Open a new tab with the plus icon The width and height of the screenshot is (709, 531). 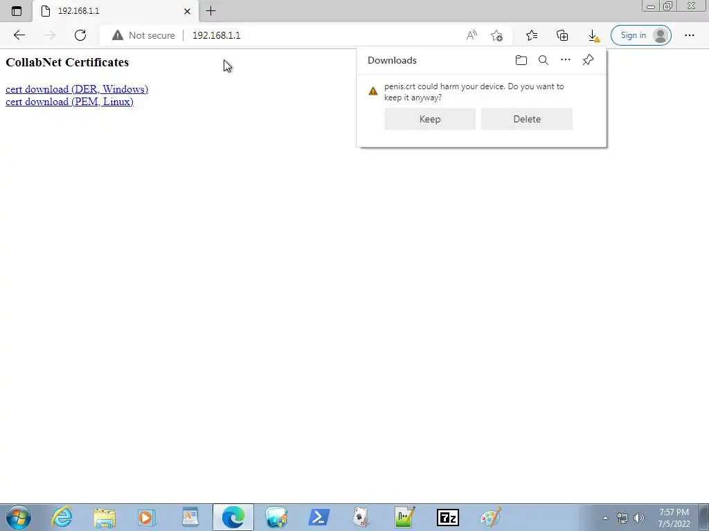(210, 11)
